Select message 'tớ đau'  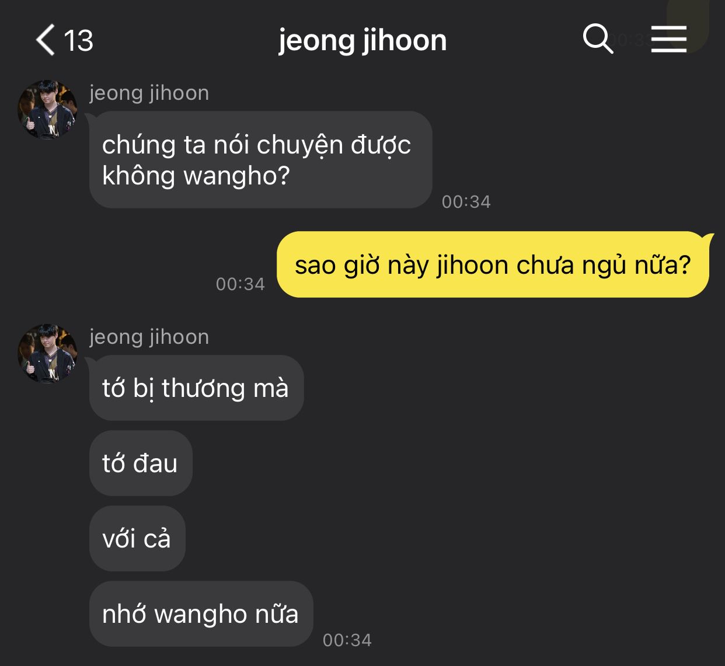pyautogui.click(x=141, y=463)
